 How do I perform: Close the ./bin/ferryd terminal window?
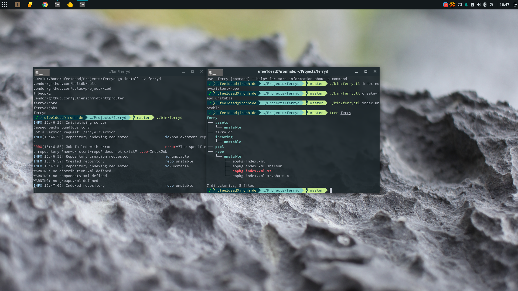click(x=202, y=71)
